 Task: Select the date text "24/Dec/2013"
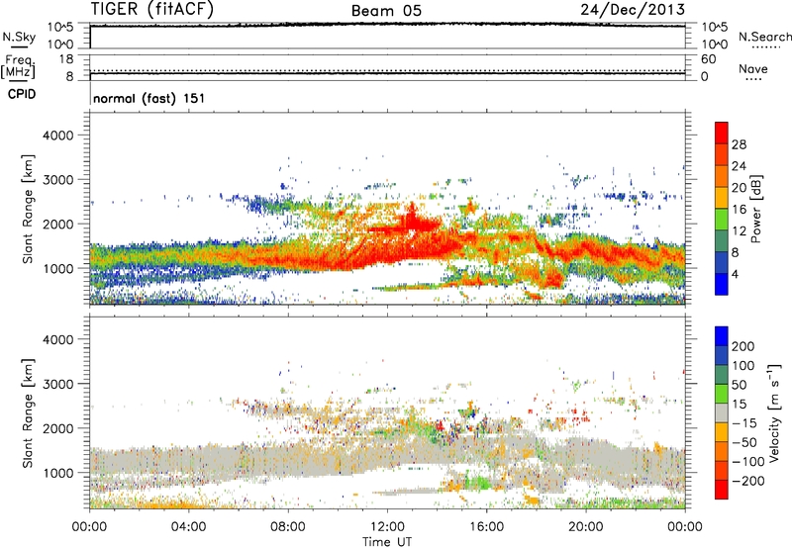[x=633, y=9]
